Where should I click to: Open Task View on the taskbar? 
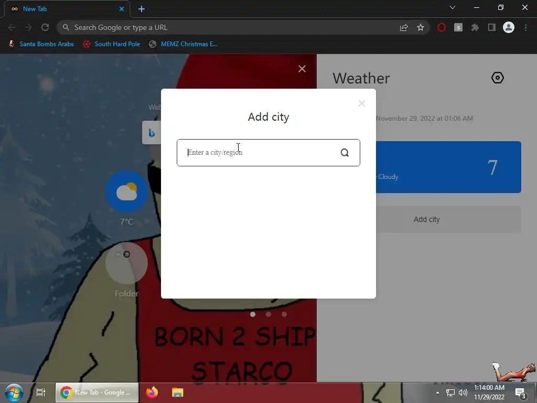click(41, 393)
